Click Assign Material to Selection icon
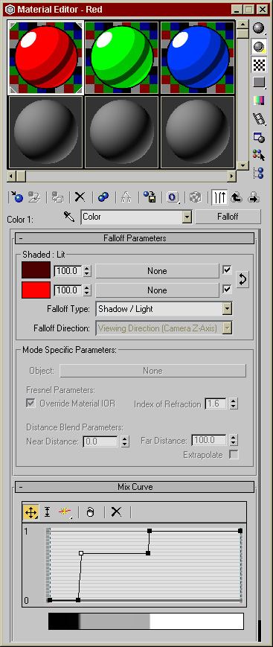273x647 pixels. pos(57,197)
